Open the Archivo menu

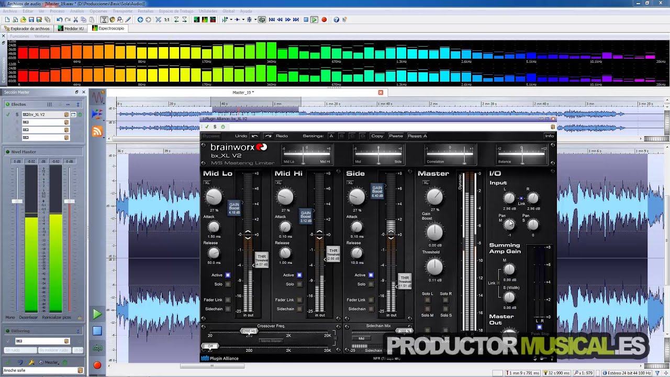(x=10, y=11)
